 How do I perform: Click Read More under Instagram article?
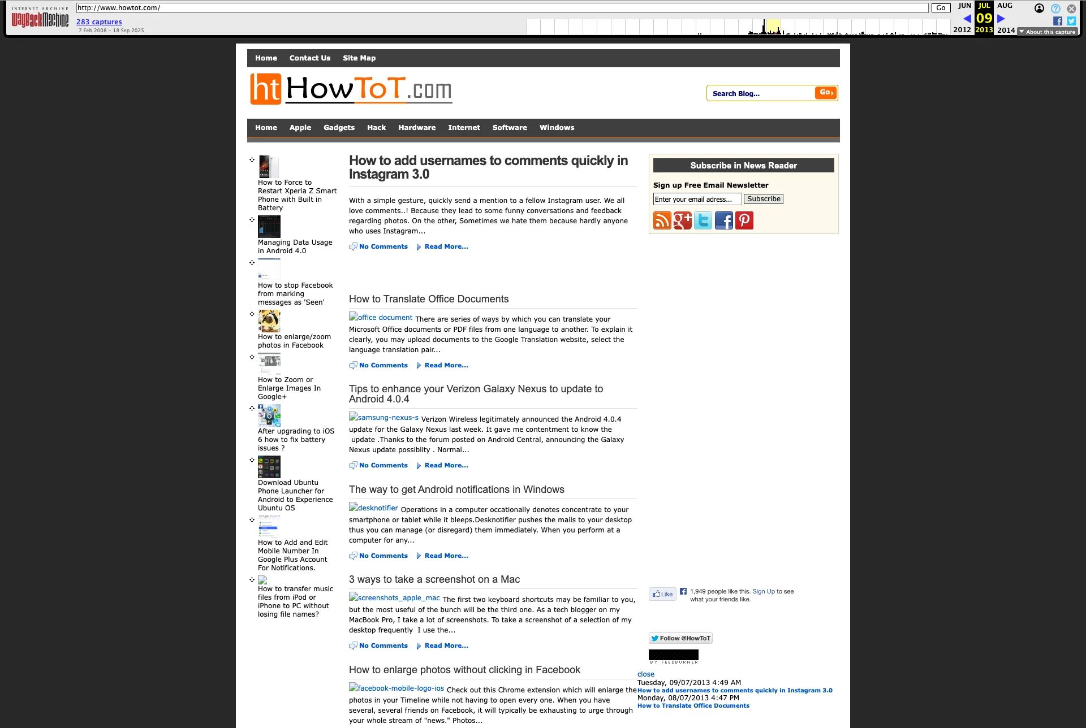point(446,247)
